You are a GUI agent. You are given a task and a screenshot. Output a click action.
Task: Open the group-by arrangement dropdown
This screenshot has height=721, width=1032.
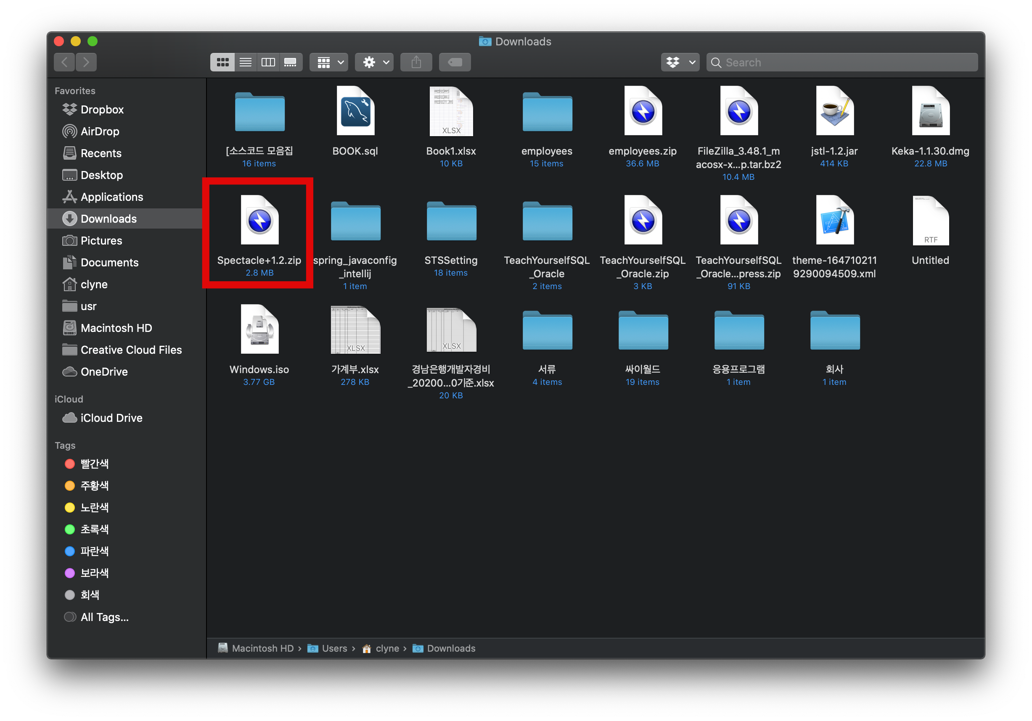pyautogui.click(x=329, y=63)
